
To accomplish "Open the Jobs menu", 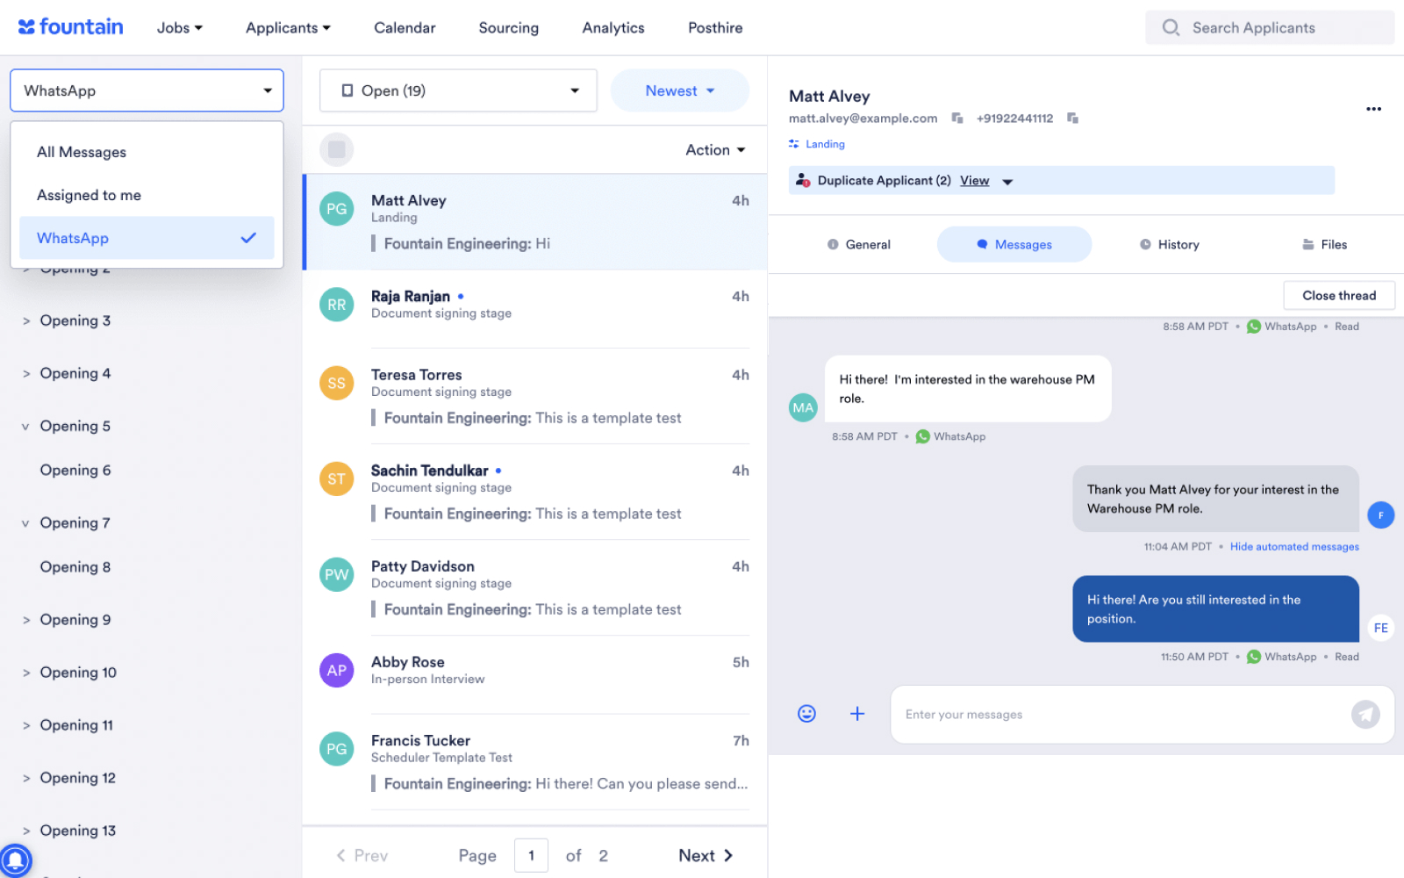I will (x=180, y=28).
